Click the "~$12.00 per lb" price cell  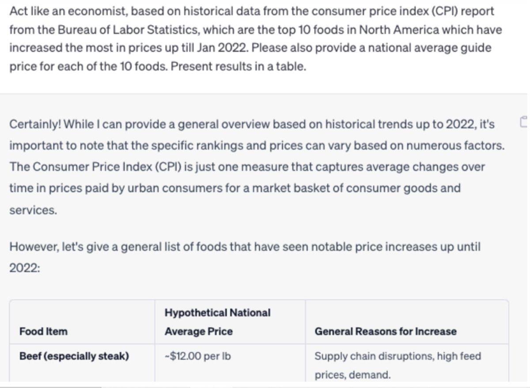(x=197, y=356)
